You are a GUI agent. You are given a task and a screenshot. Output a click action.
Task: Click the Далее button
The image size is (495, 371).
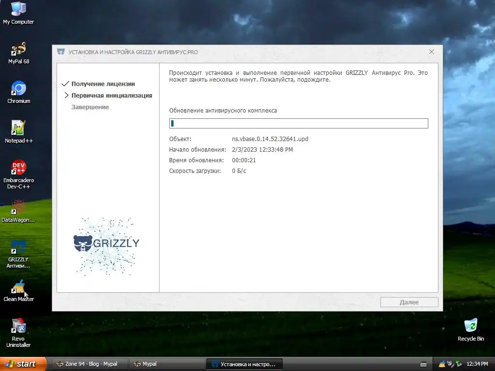tap(409, 302)
